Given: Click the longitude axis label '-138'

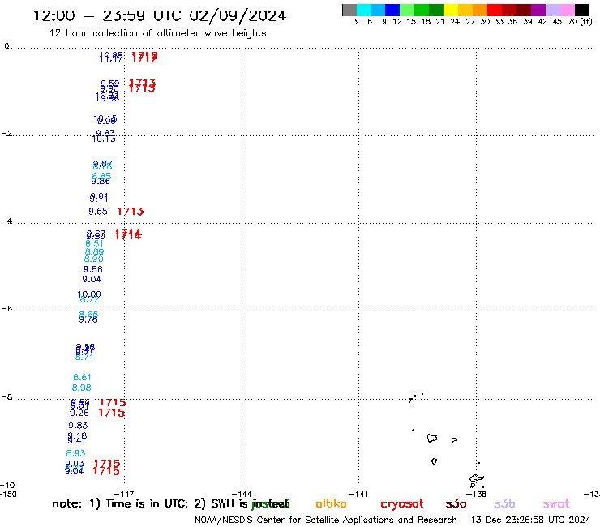Looking at the screenshot, I should pos(477,494).
